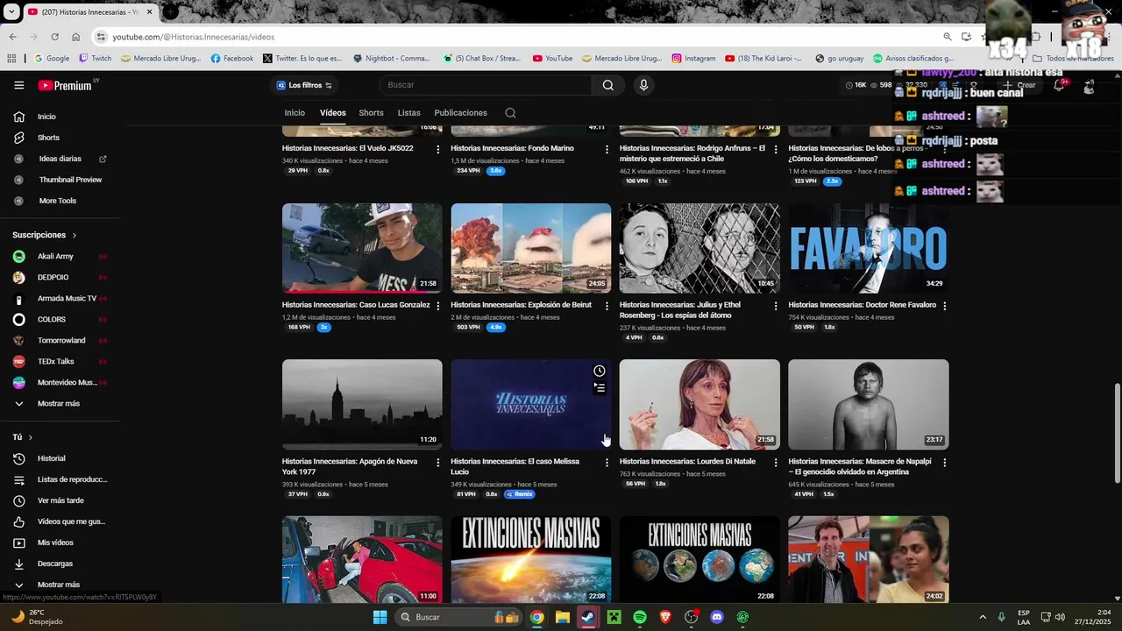1122x631 pixels.
Task: Open options for El caso Melissa Lucio
Action: pos(607,463)
